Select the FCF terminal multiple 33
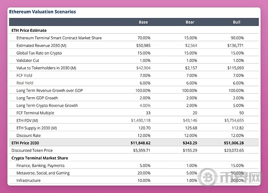Viewport: 268px width, 193px height. [x=148, y=113]
